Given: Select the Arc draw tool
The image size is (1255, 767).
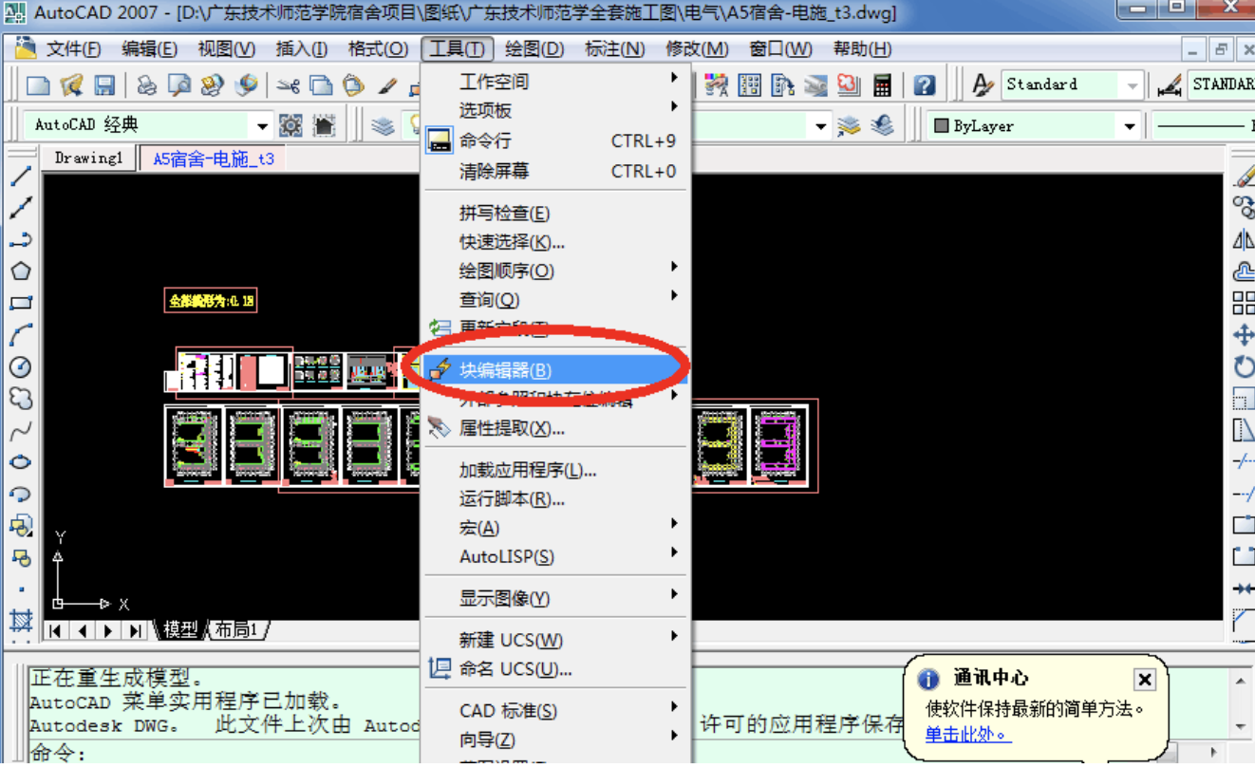Looking at the screenshot, I should pyautogui.click(x=20, y=335).
